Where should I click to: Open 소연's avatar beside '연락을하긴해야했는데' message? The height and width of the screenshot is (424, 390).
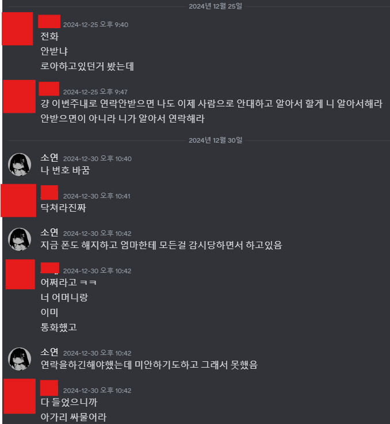(x=20, y=359)
